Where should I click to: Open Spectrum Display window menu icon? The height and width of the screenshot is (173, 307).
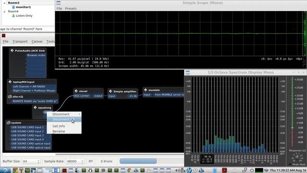(x=188, y=73)
